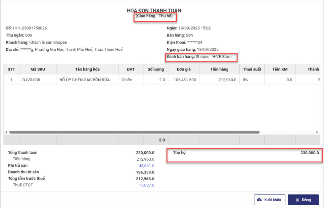Click the Đơn giá column header
The image size is (324, 208).
point(184,69)
